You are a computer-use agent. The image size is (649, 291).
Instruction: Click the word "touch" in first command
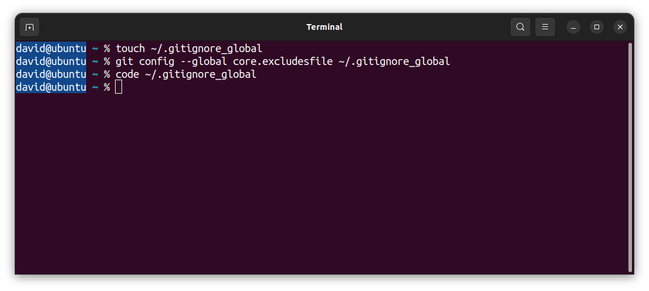pyautogui.click(x=130, y=48)
